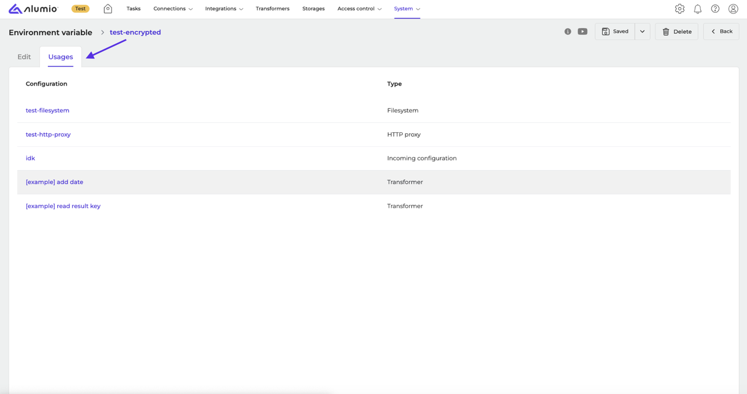Screen dimensions: 747x394
Task: Open the user account icon
Action: coord(733,9)
